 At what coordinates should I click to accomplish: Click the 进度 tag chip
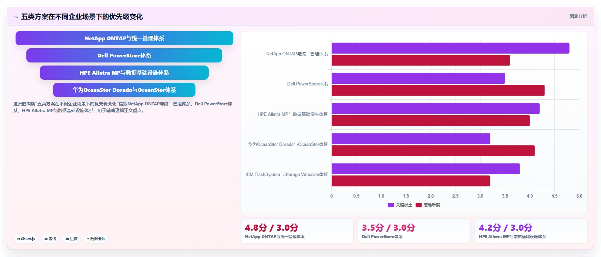pyautogui.click(x=71, y=239)
